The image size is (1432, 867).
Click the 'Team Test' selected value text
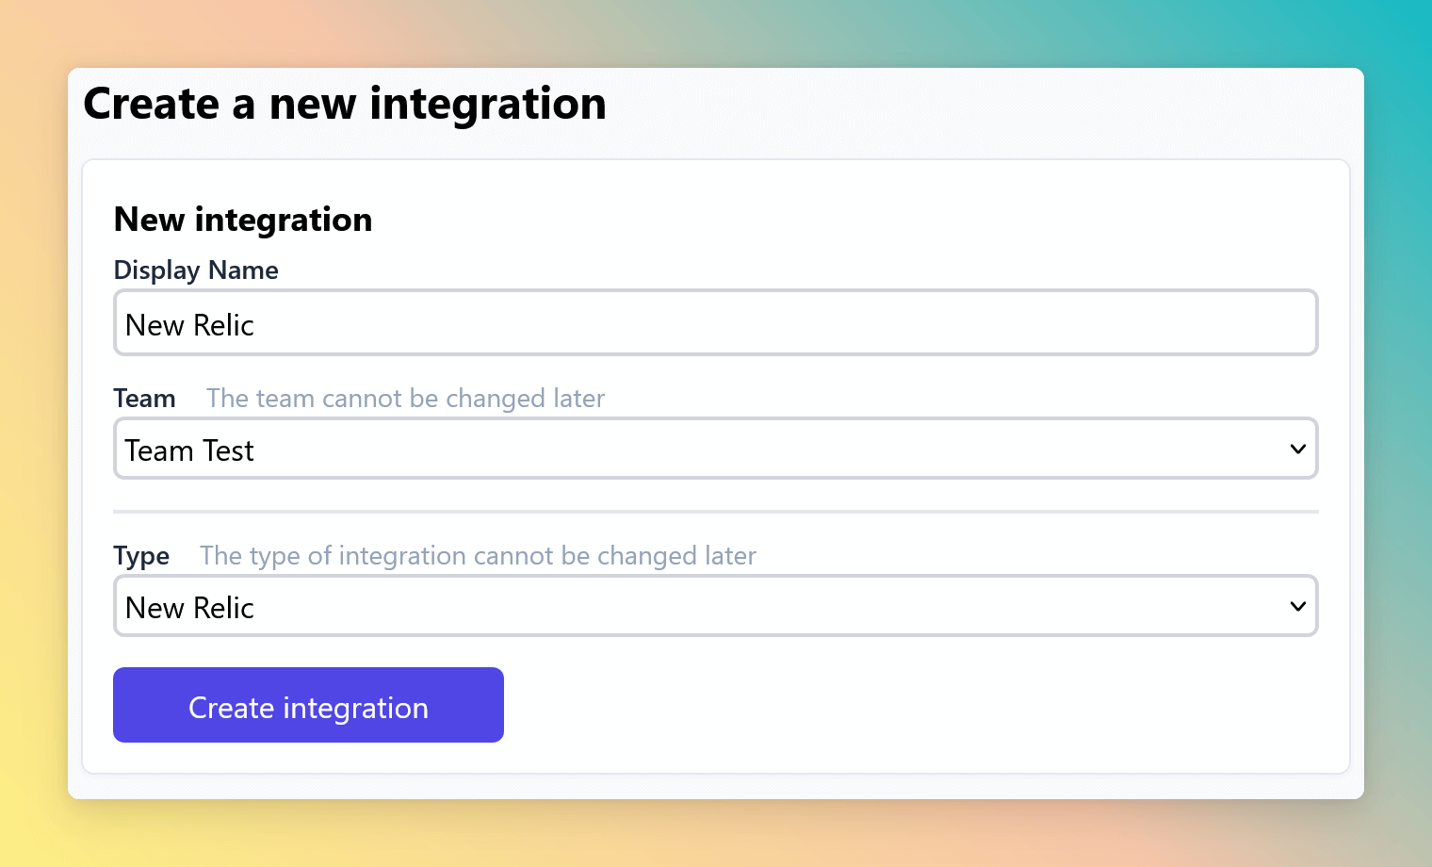tap(189, 450)
